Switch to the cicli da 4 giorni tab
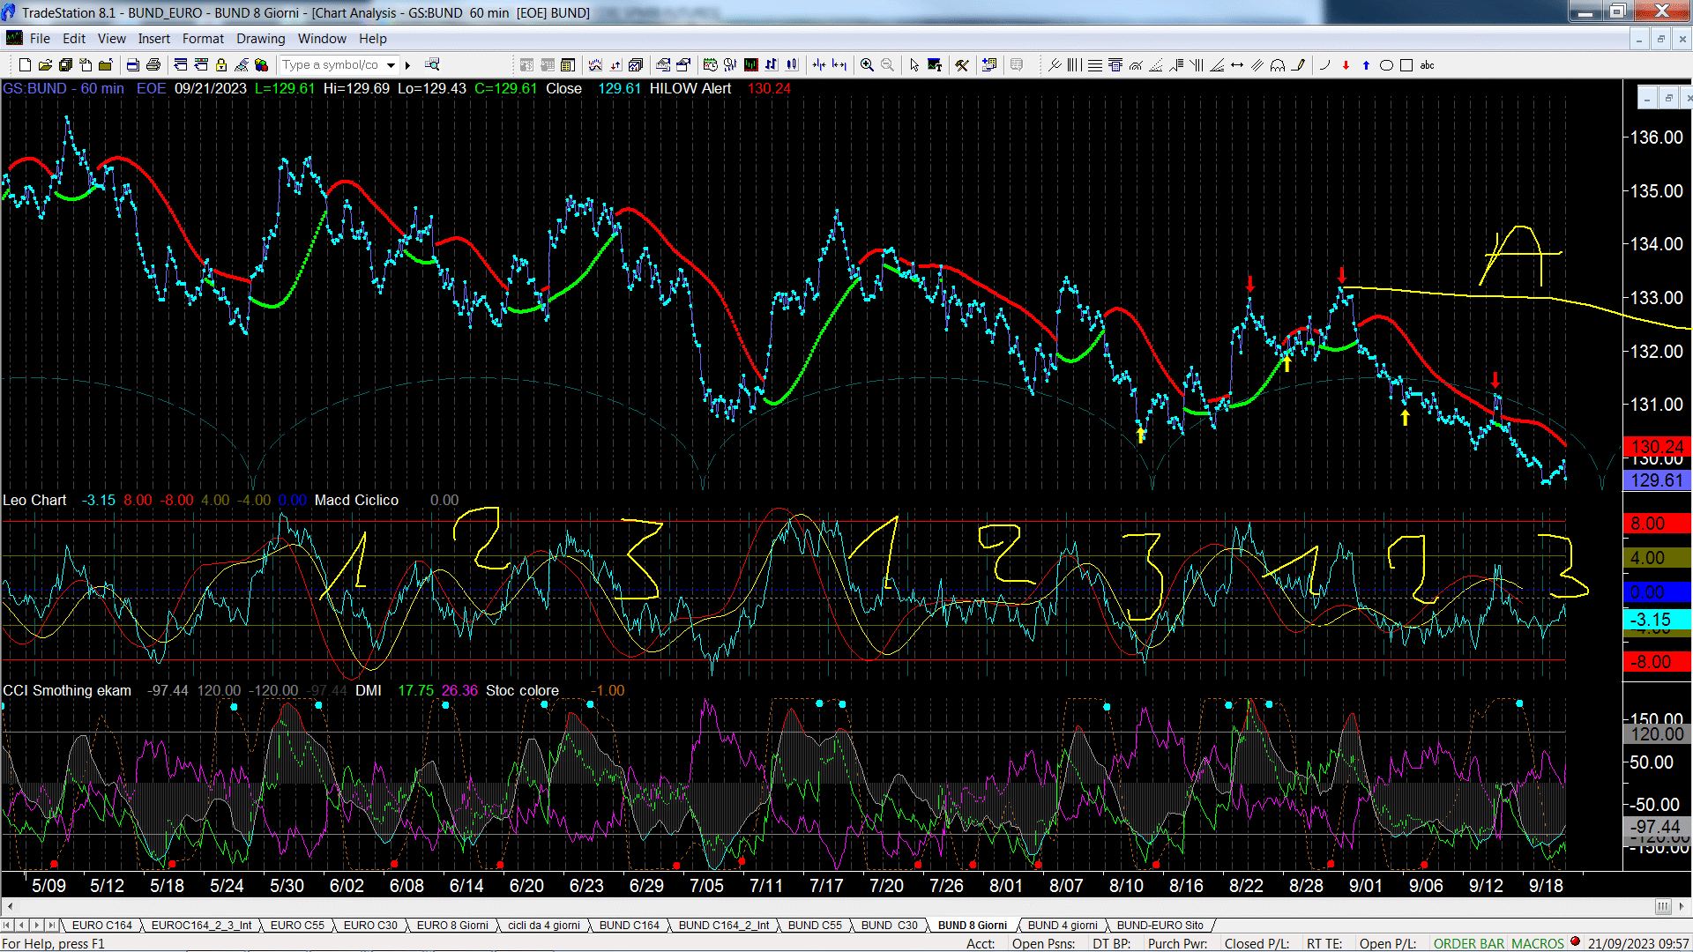The image size is (1693, 952). coord(544,926)
